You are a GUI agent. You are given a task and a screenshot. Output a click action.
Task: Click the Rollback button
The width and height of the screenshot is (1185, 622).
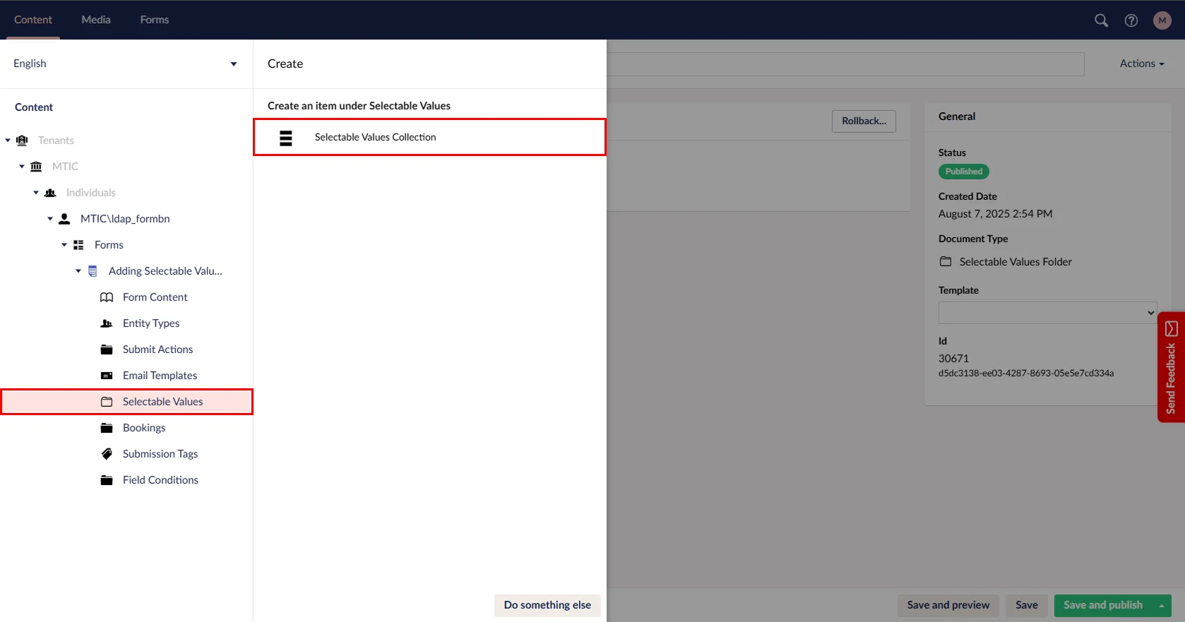[864, 121]
